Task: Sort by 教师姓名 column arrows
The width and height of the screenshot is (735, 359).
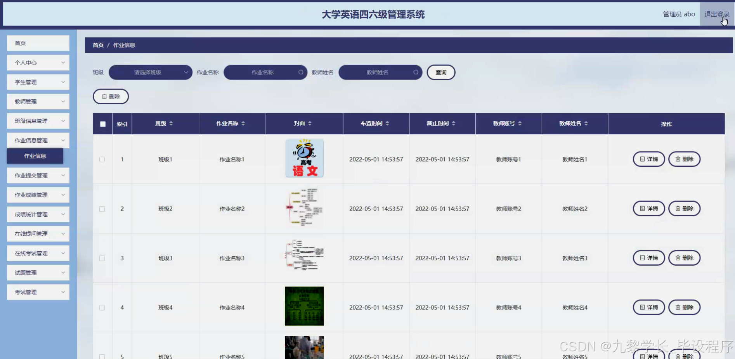Action: [586, 123]
